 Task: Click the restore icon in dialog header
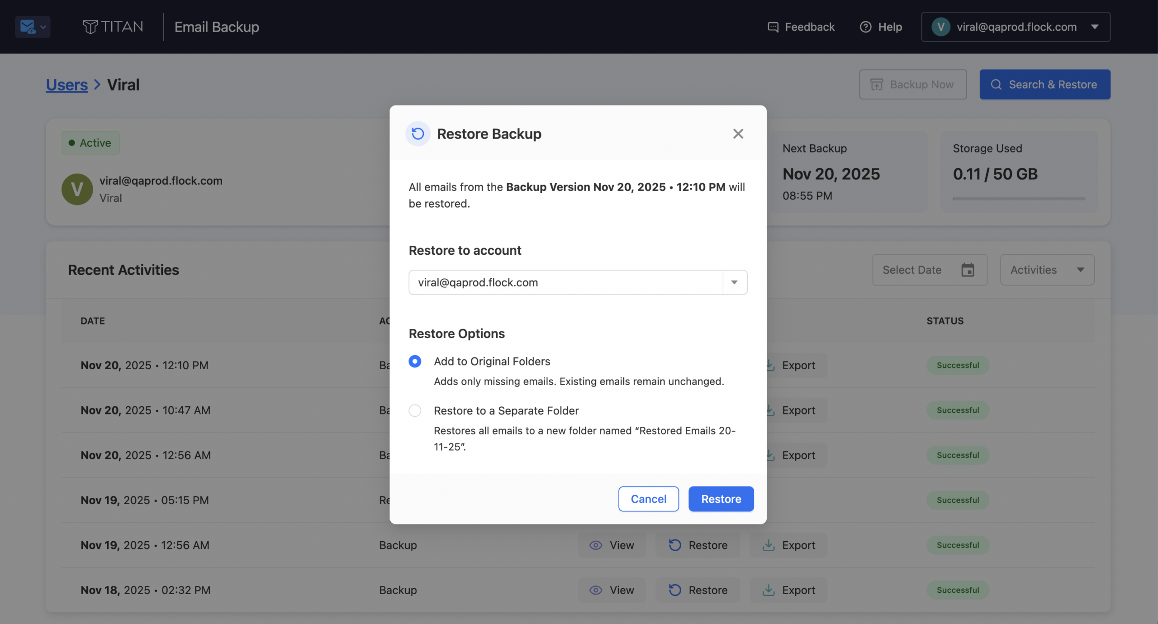(418, 133)
